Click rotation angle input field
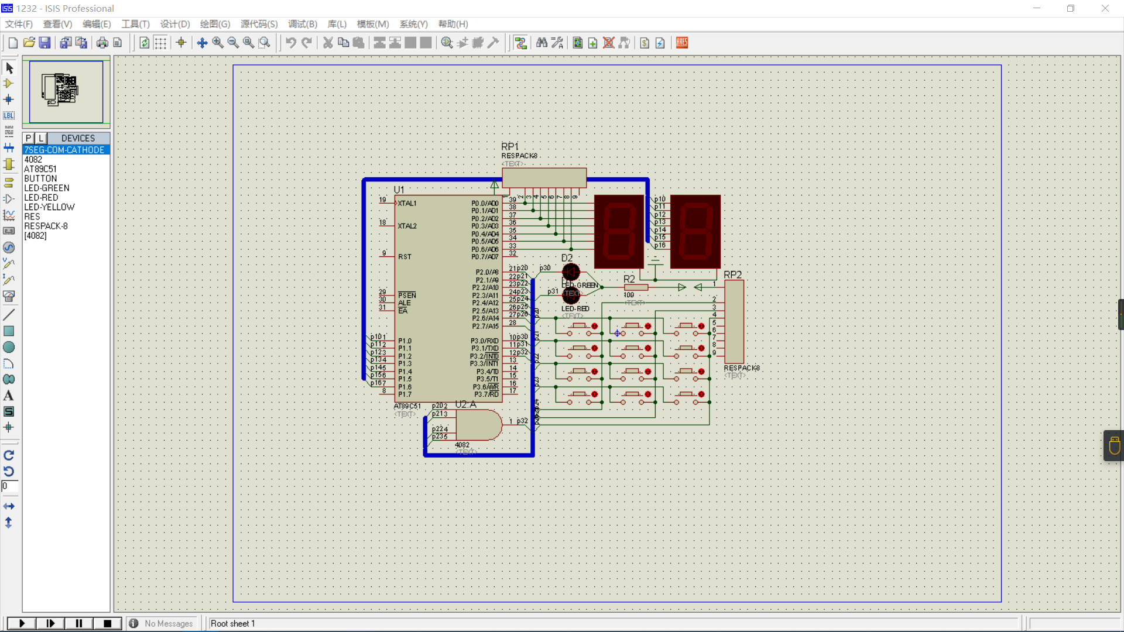The width and height of the screenshot is (1124, 632). click(9, 486)
